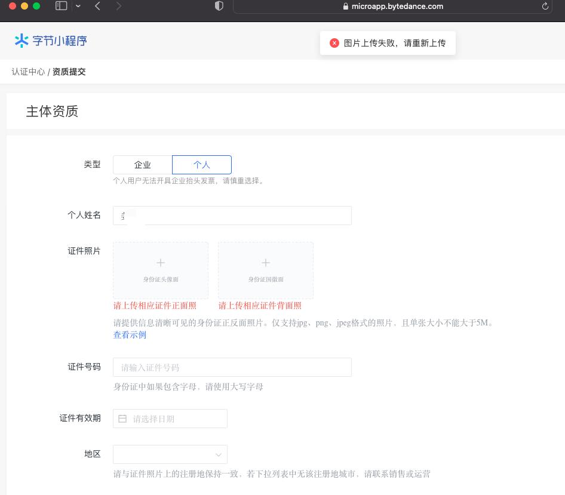Navigate to 认证中心 breadcrumb

[28, 72]
